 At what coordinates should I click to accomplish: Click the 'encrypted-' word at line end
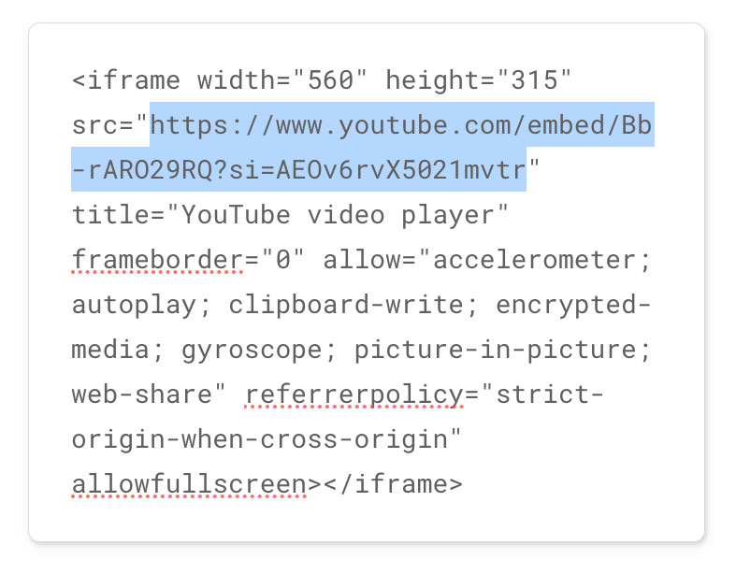pyautogui.click(x=573, y=305)
